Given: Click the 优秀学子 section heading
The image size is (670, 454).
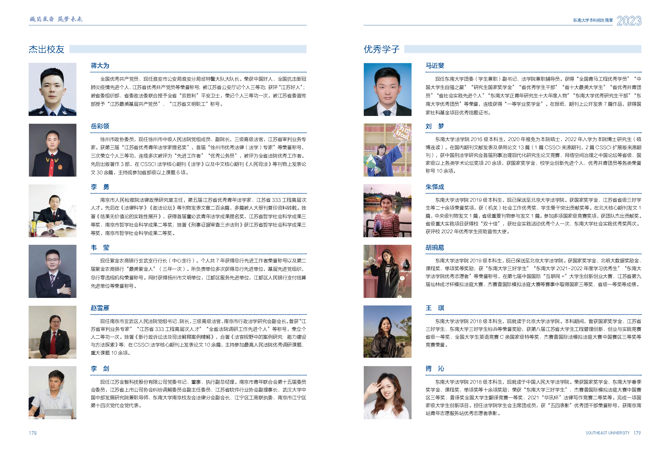Looking at the screenshot, I should point(381,49).
